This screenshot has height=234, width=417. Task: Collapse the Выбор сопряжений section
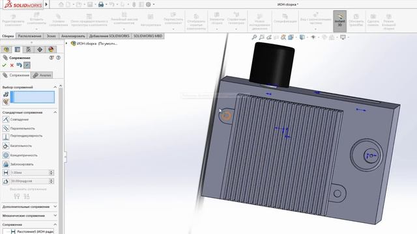(55, 87)
